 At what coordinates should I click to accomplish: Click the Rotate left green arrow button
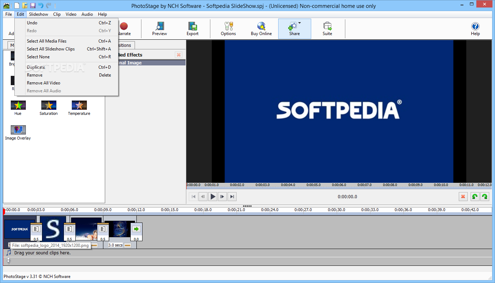coord(475,196)
